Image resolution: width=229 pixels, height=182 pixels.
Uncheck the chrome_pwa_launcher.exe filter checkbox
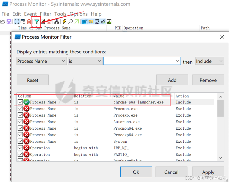point(20,102)
